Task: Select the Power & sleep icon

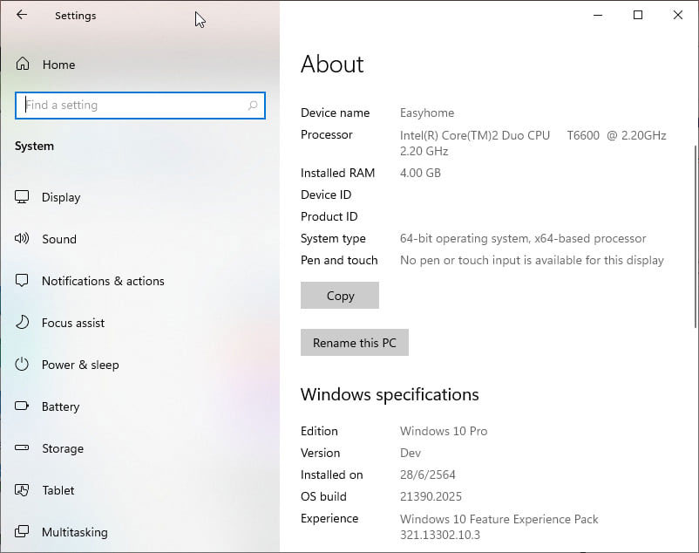Action: 22,365
